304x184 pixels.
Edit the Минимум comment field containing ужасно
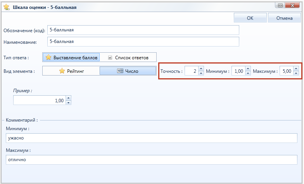pos(151,138)
